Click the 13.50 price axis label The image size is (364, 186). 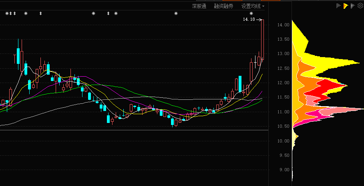[283, 39]
